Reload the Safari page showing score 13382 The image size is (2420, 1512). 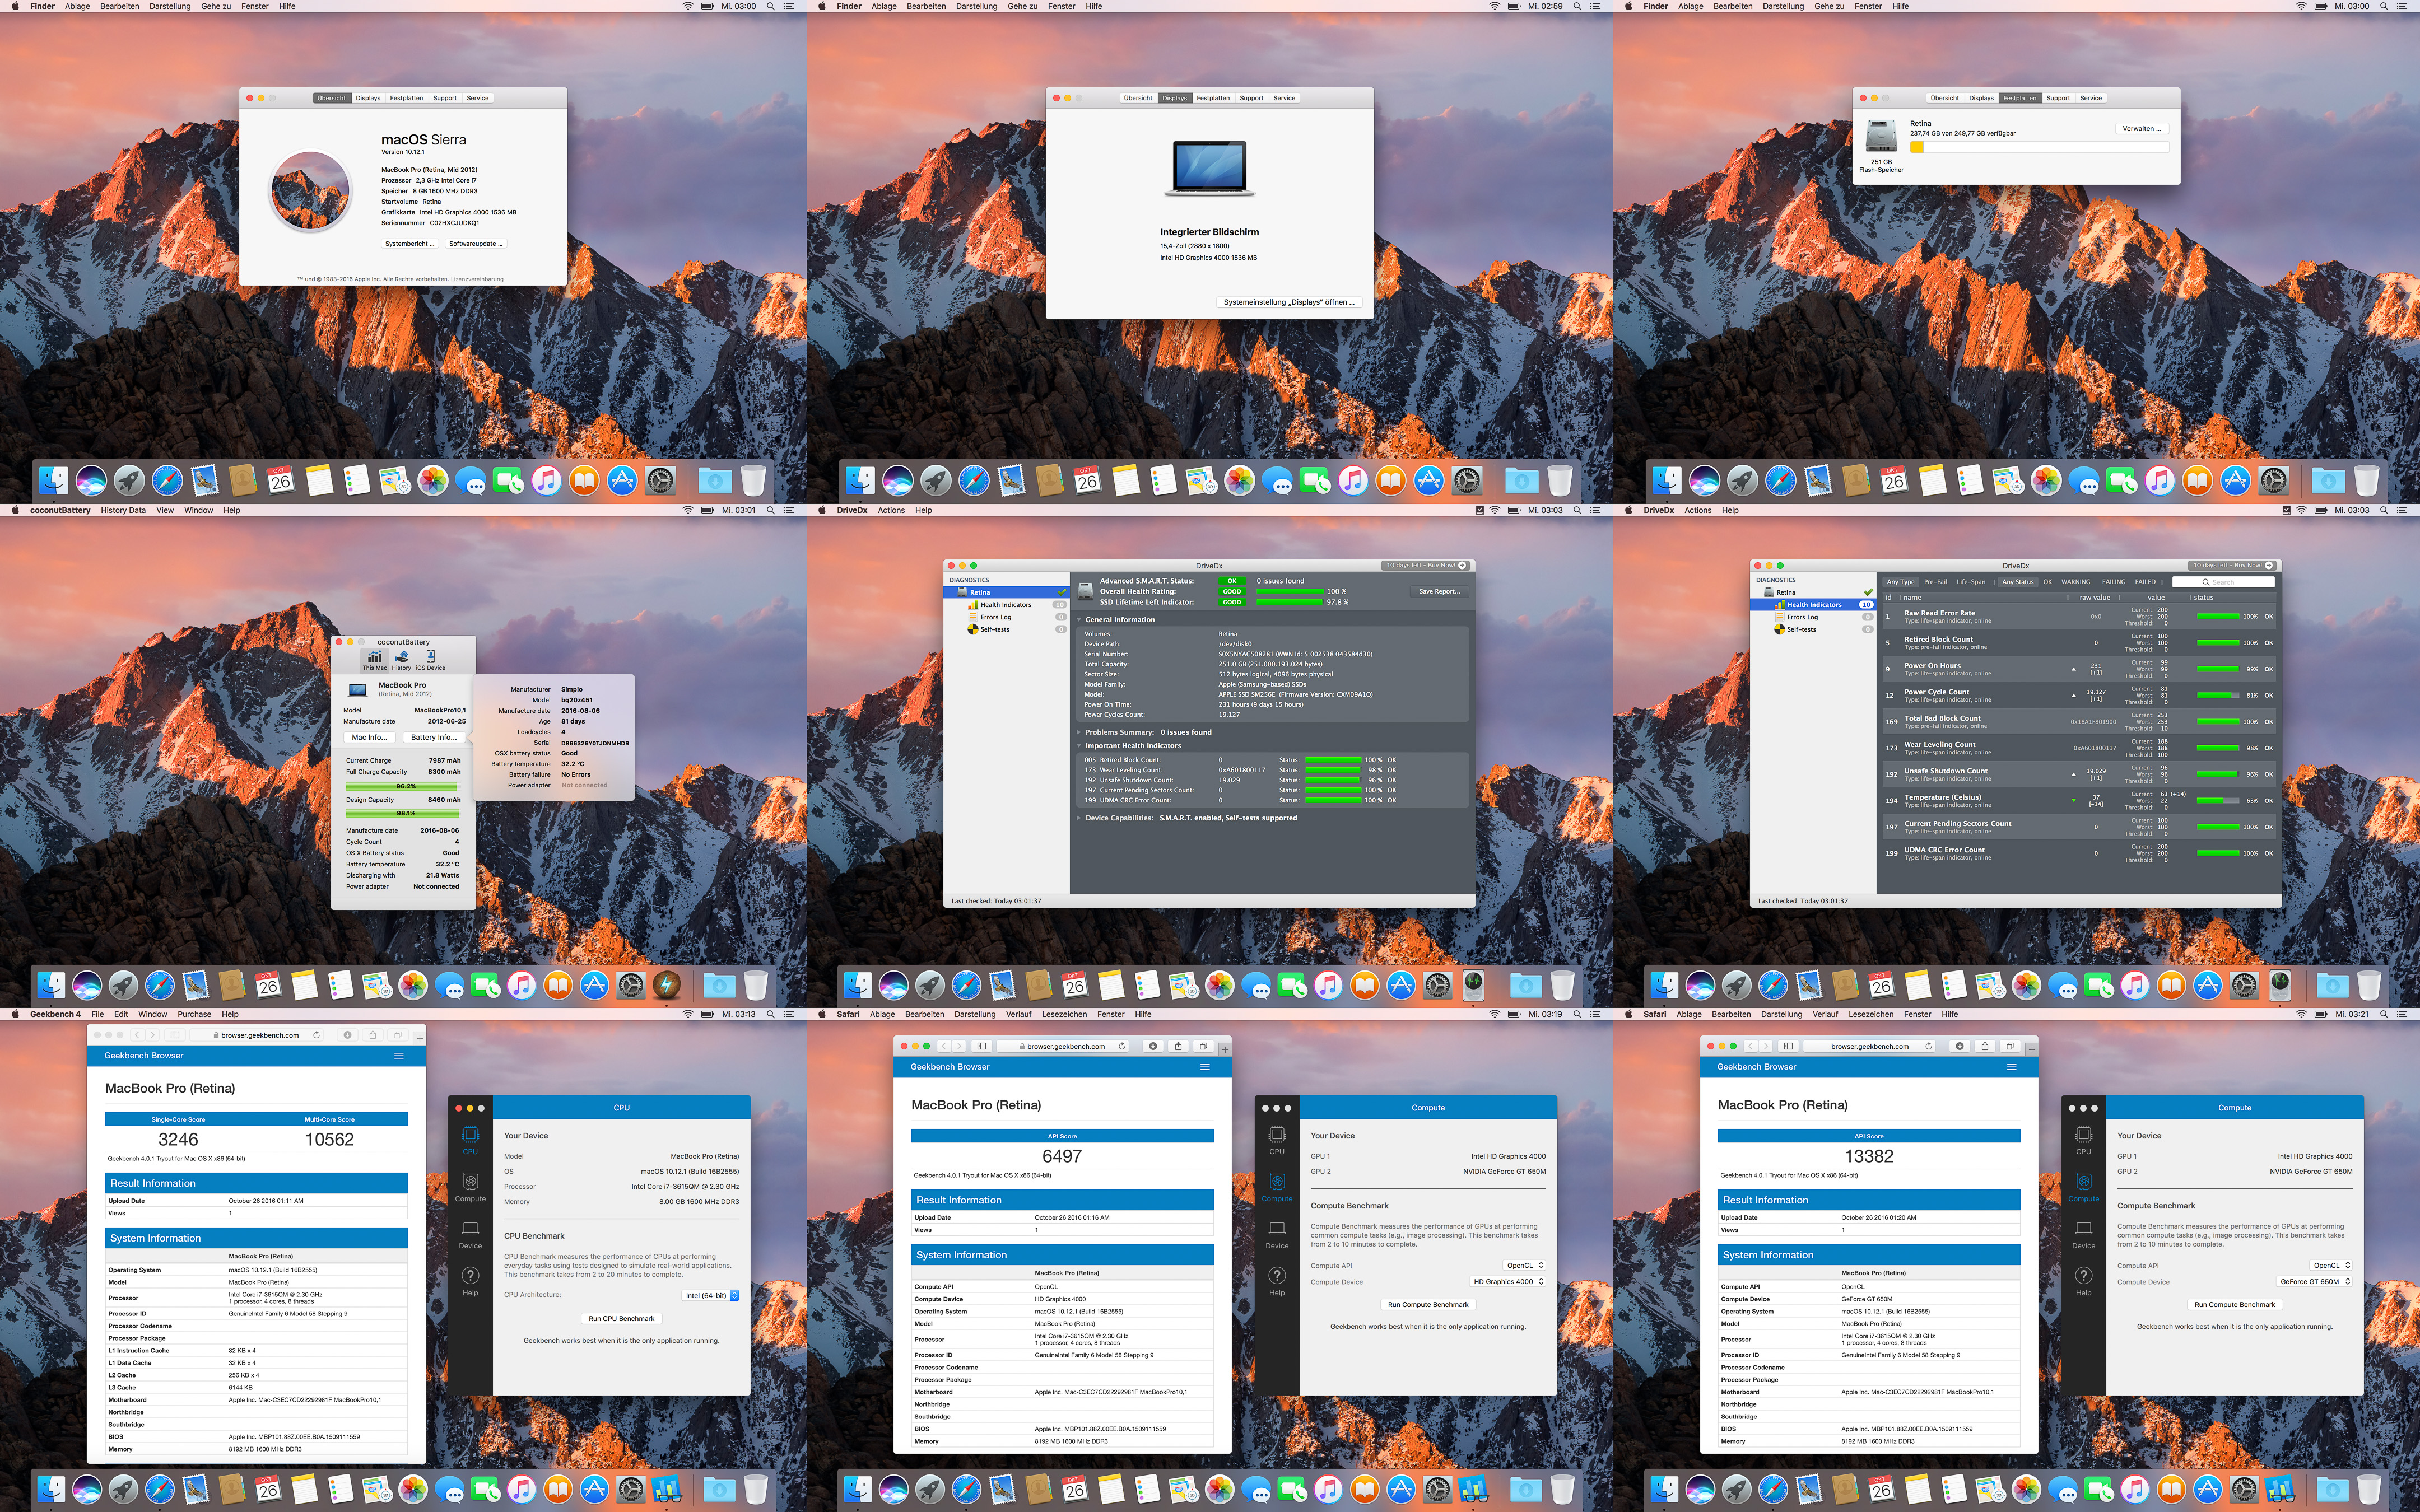(1929, 1046)
